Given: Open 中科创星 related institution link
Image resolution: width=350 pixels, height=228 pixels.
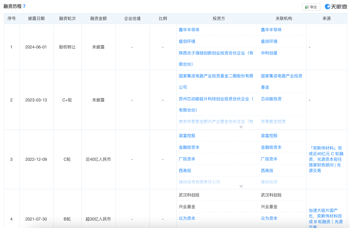Looking at the screenshot, I should tap(269, 53).
